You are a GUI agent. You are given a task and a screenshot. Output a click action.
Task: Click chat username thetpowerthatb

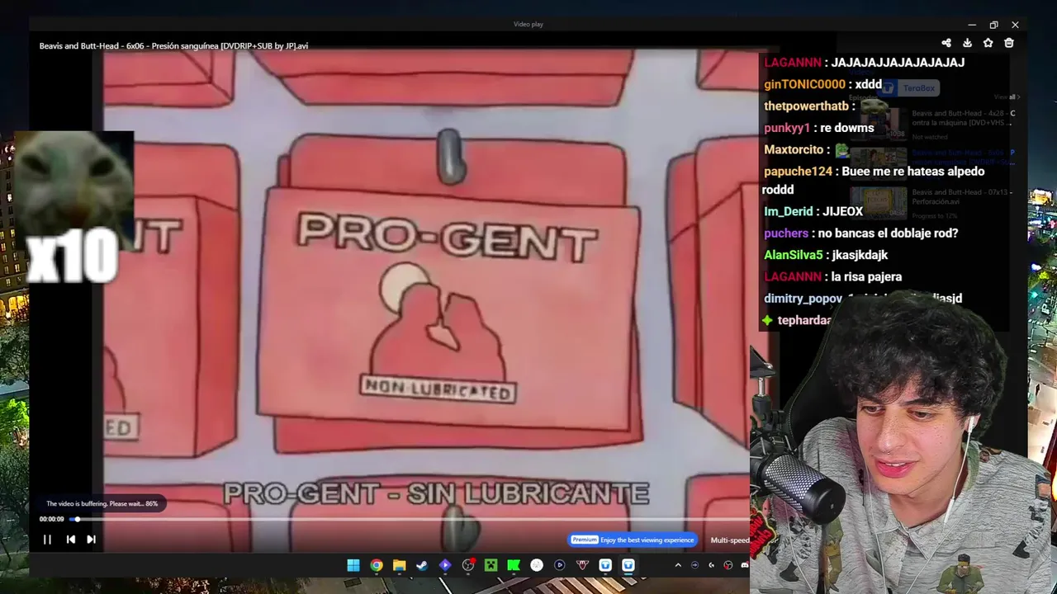(806, 106)
